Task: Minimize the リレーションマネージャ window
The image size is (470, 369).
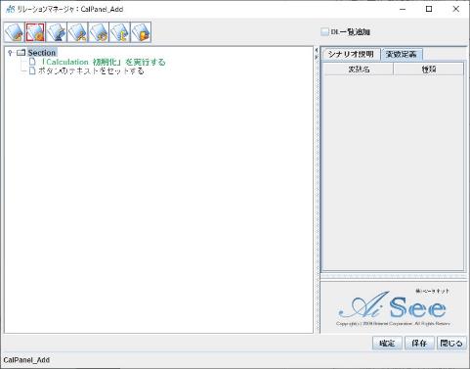Action: pos(403,9)
